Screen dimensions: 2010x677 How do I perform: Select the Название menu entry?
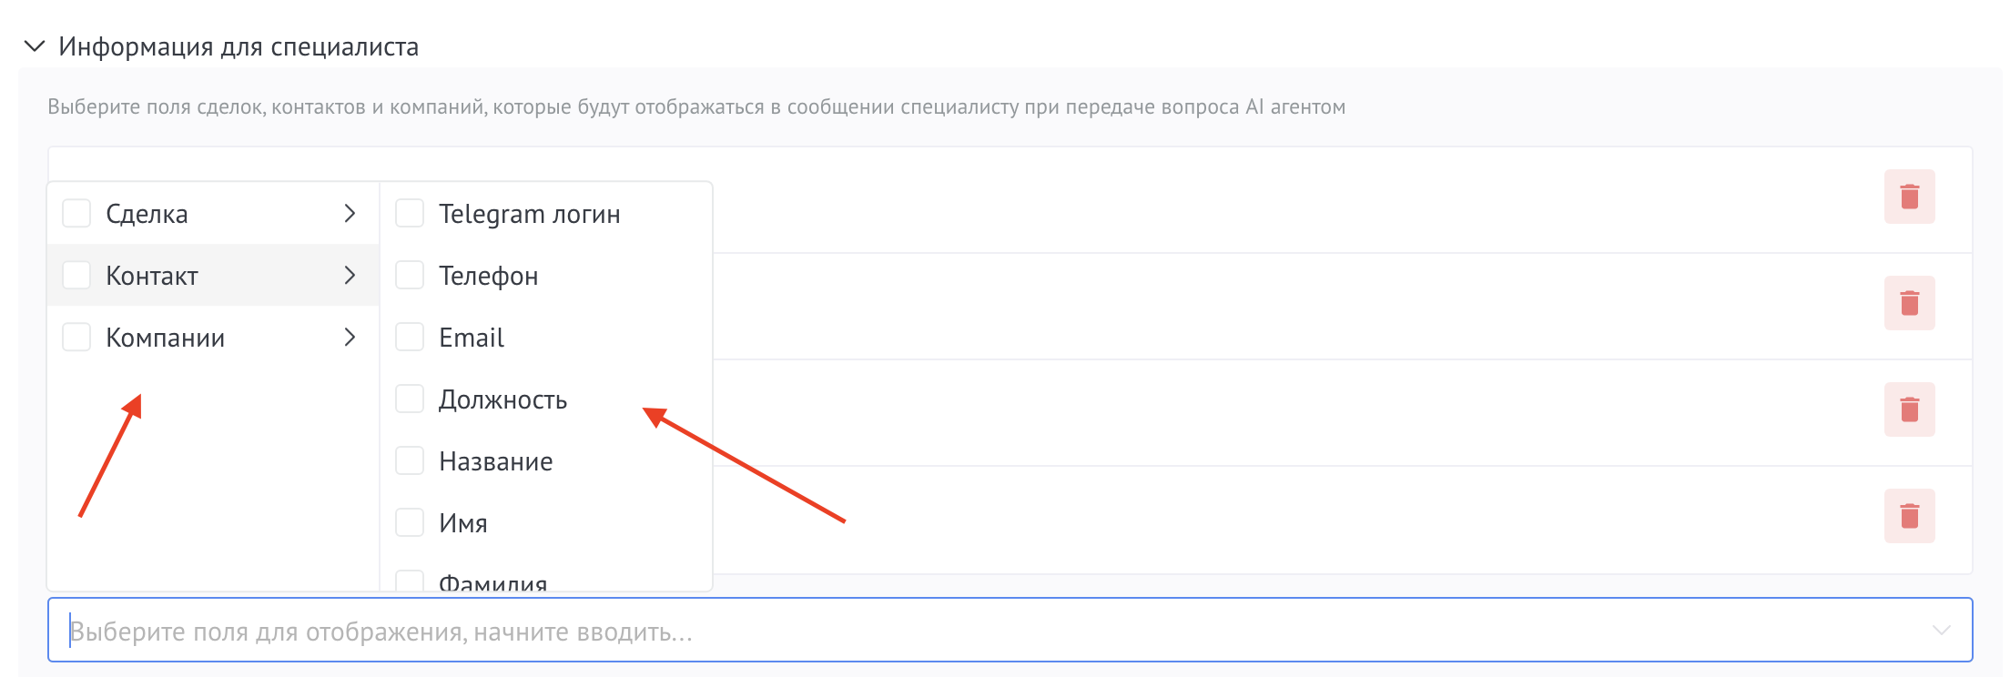pos(495,460)
